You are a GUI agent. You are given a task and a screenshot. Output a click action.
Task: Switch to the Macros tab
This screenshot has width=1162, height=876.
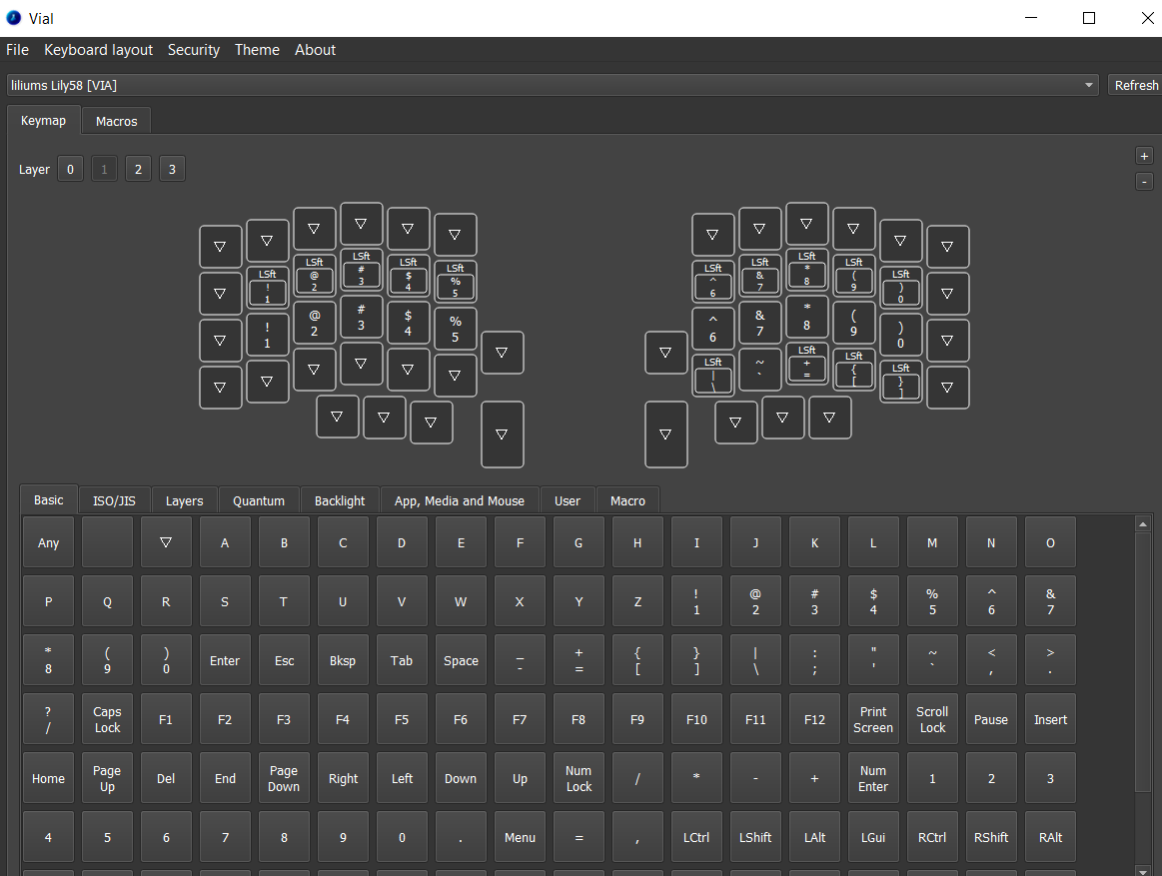(x=116, y=121)
